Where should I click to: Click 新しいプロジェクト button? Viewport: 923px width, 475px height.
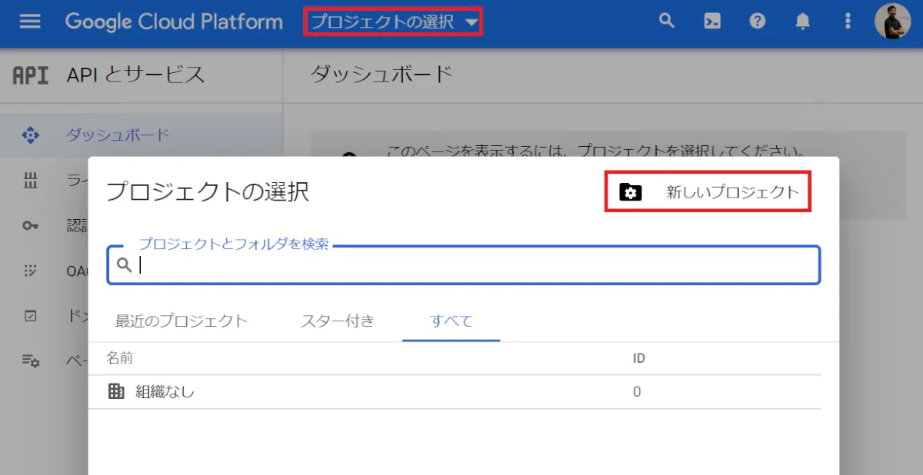tap(708, 192)
